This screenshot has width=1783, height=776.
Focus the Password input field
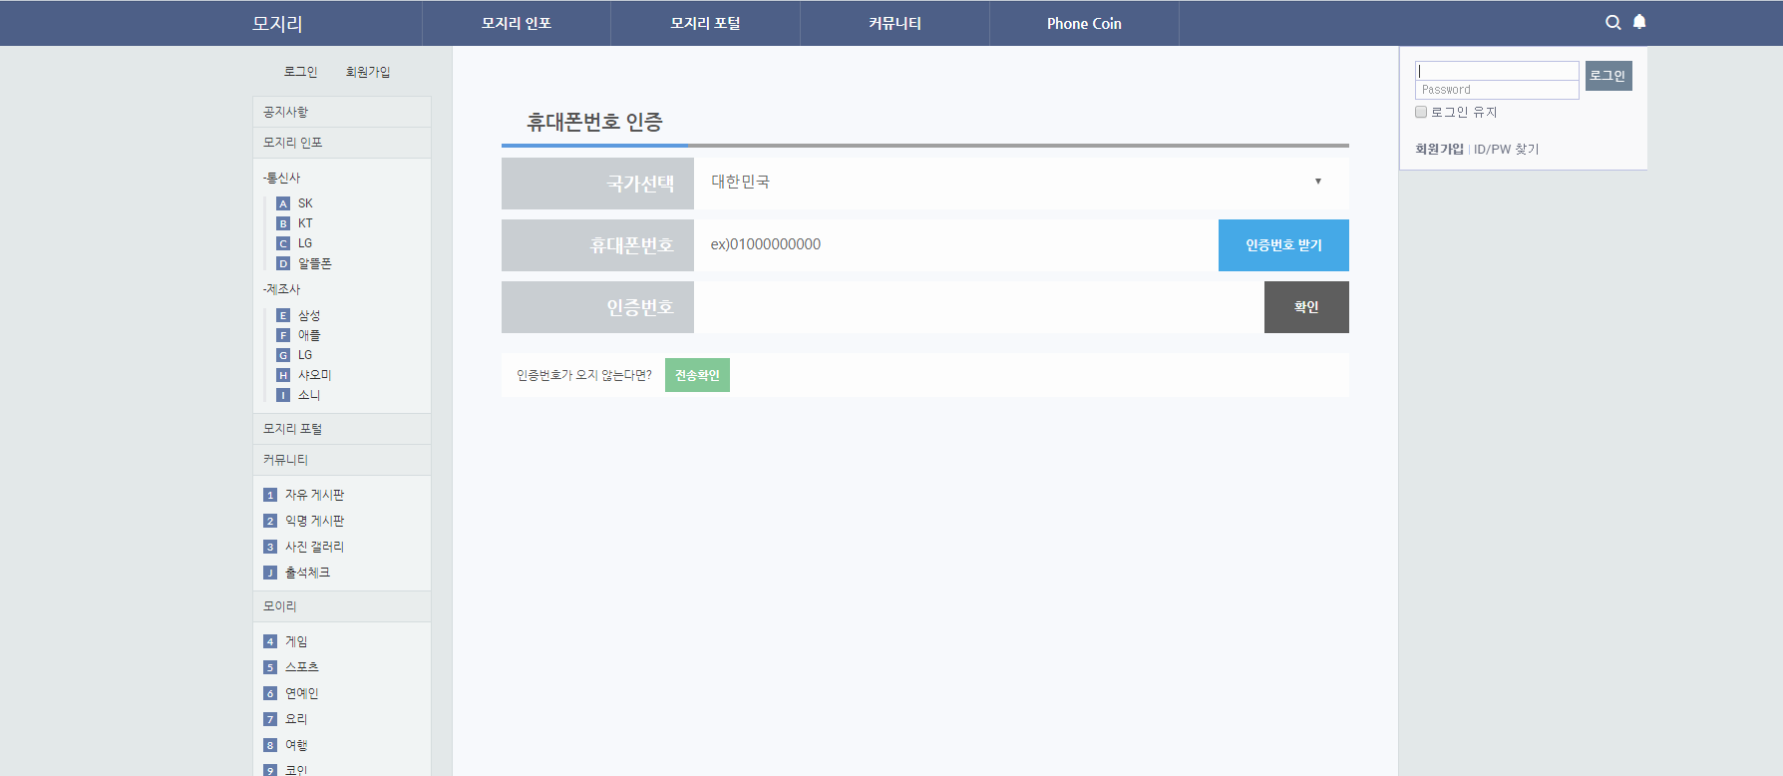[x=1496, y=90]
